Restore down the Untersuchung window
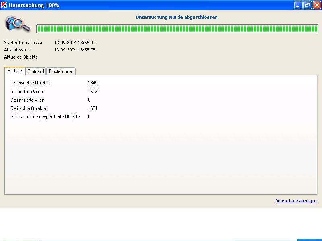 [x=308, y=5]
